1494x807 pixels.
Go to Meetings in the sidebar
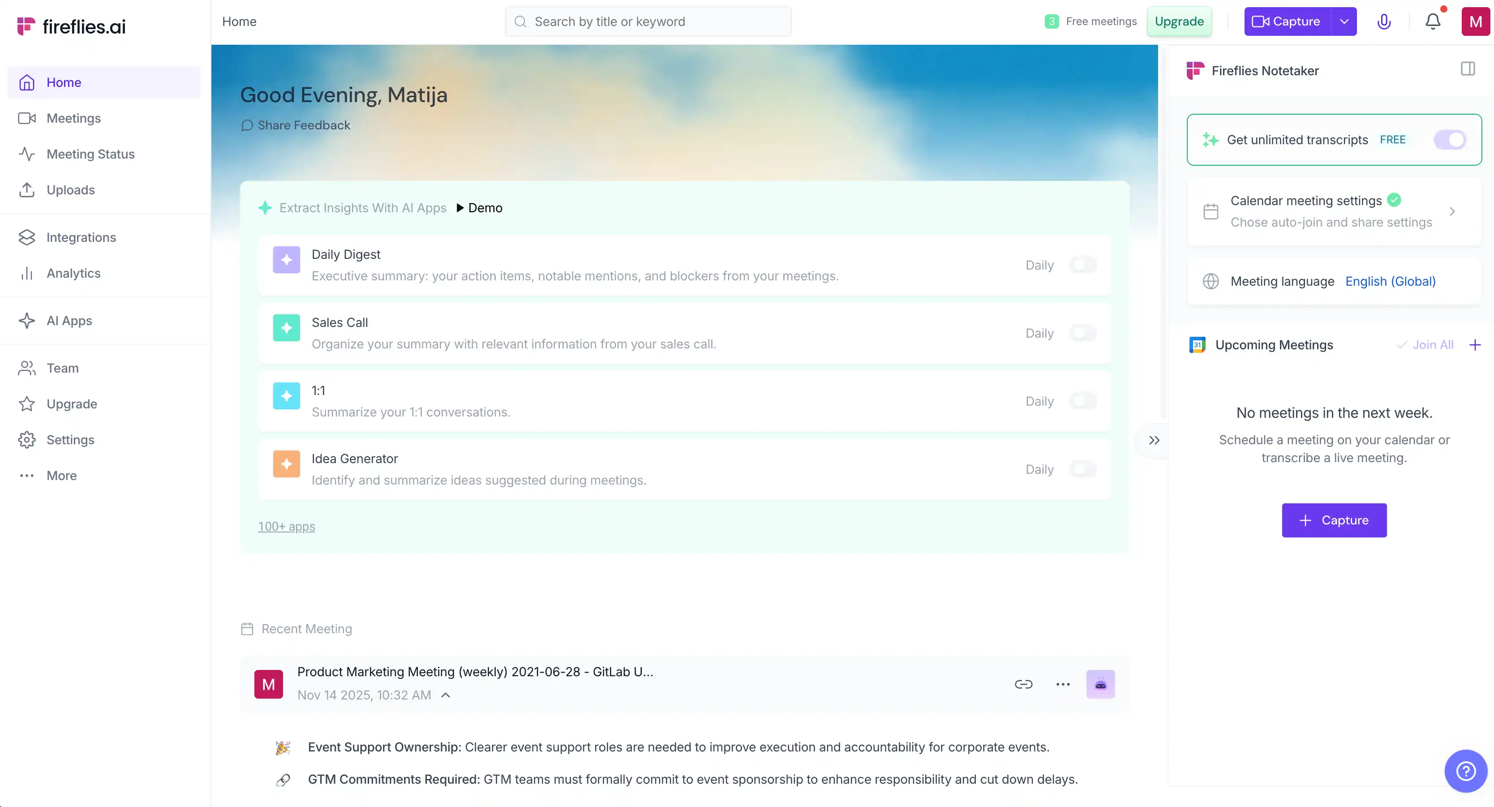tap(73, 118)
